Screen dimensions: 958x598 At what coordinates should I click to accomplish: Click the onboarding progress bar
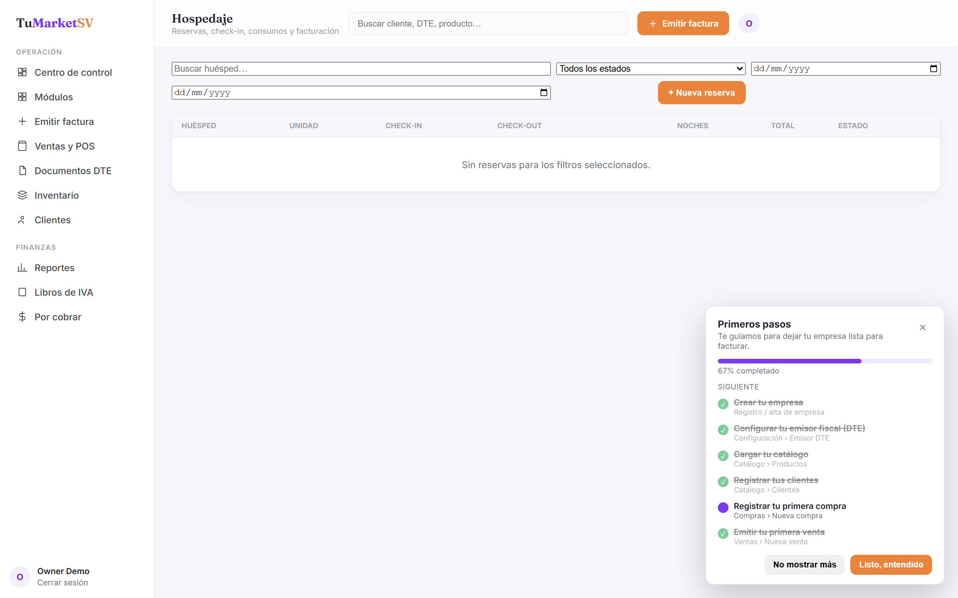tap(825, 361)
